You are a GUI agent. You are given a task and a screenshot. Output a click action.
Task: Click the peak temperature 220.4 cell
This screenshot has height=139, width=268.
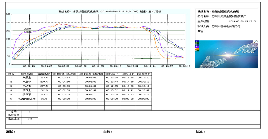point(44,82)
